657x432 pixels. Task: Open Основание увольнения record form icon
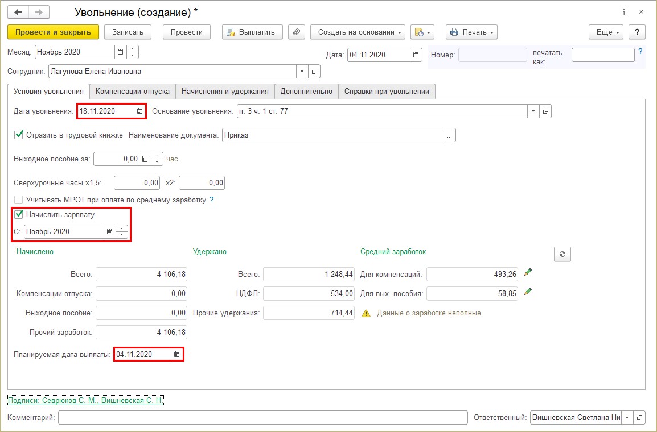(x=545, y=111)
